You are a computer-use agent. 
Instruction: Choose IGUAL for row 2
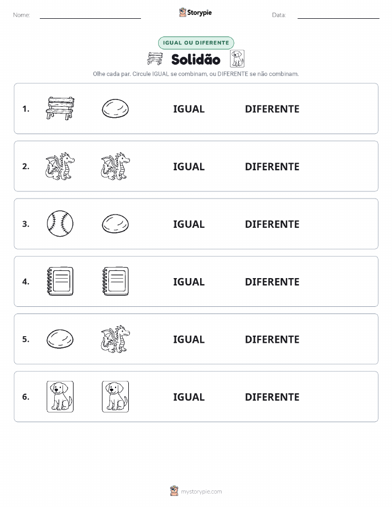coord(189,166)
